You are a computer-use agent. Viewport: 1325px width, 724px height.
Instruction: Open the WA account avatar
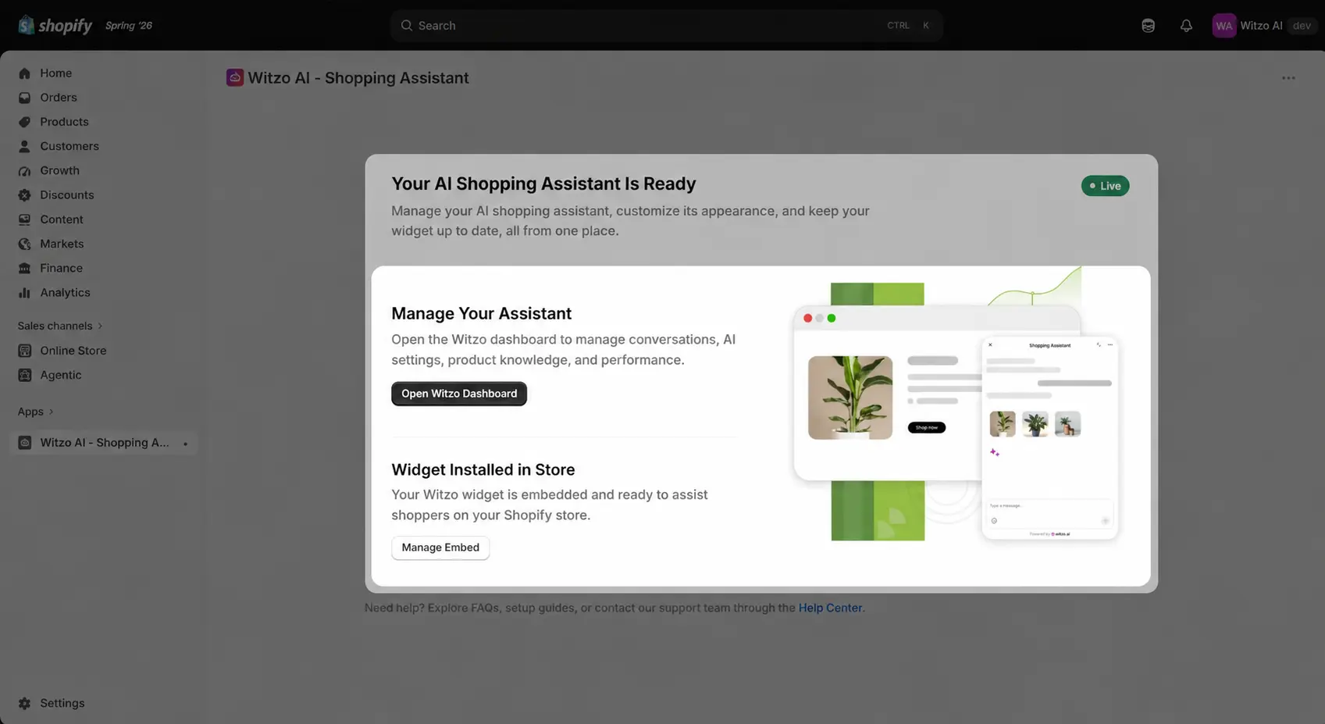pos(1223,26)
